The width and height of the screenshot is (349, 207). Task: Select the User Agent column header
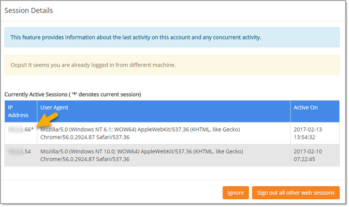pos(54,107)
